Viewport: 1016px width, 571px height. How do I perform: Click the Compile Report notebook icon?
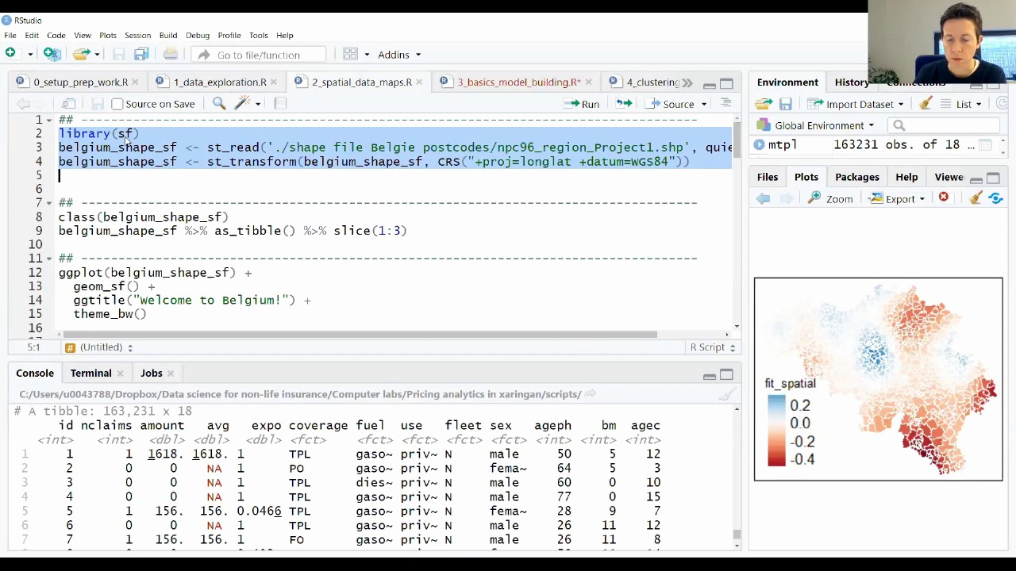point(279,103)
